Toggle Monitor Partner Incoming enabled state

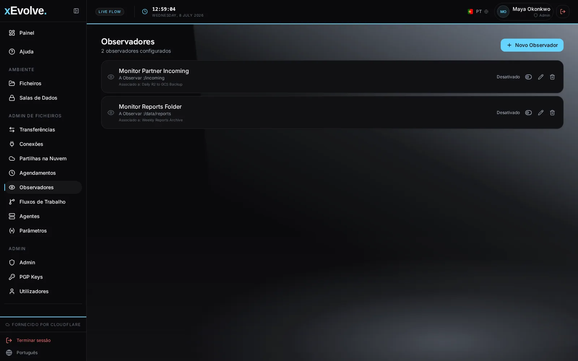[529, 77]
